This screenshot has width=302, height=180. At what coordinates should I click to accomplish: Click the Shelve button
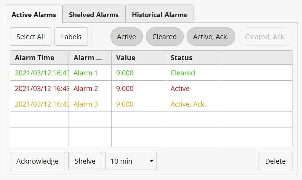pyautogui.click(x=85, y=161)
